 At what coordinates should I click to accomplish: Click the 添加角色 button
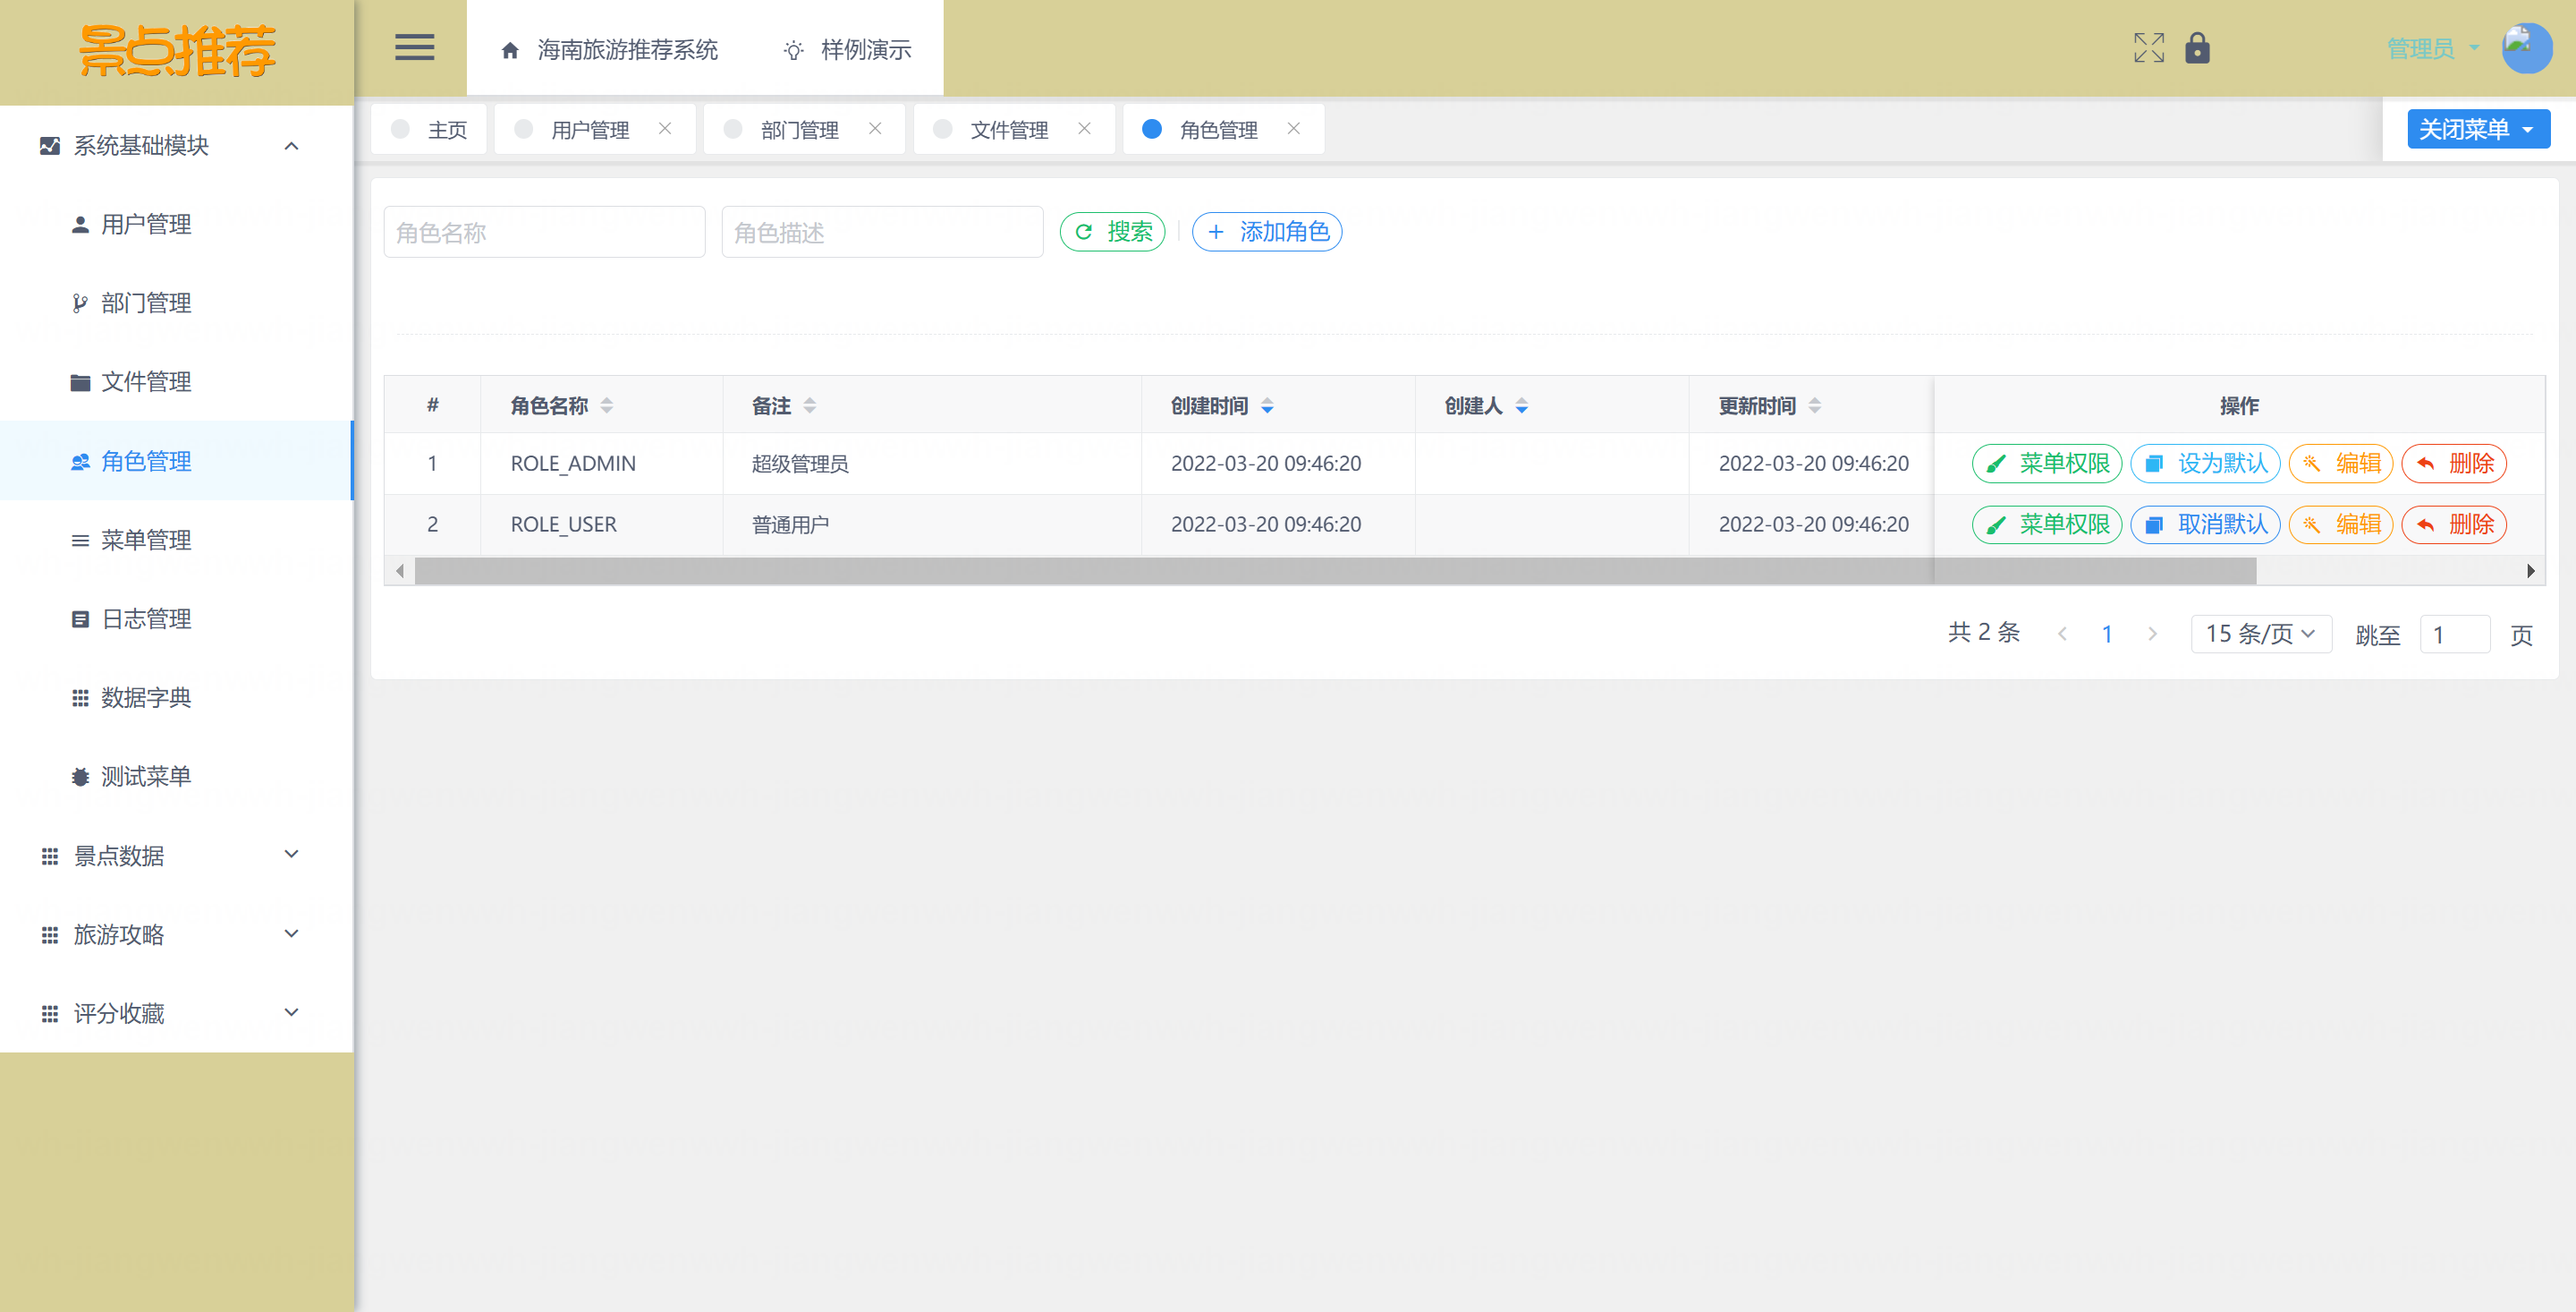(1267, 232)
